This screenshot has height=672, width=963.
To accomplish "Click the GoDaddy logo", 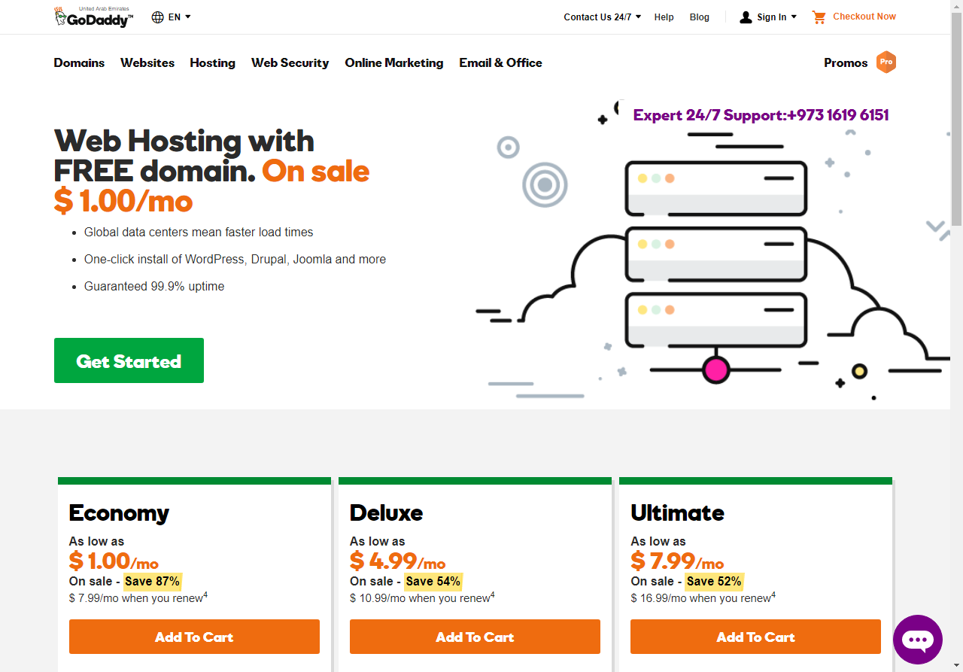I will (x=93, y=17).
